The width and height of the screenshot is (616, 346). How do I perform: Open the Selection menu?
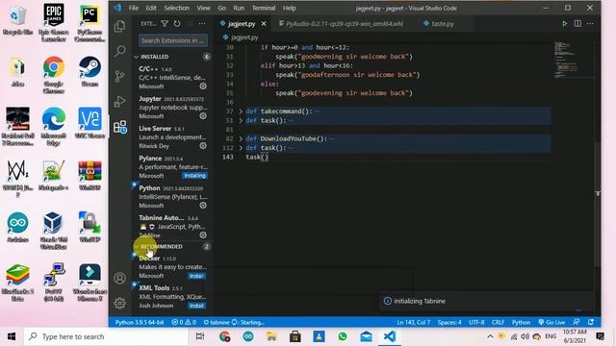(176, 8)
